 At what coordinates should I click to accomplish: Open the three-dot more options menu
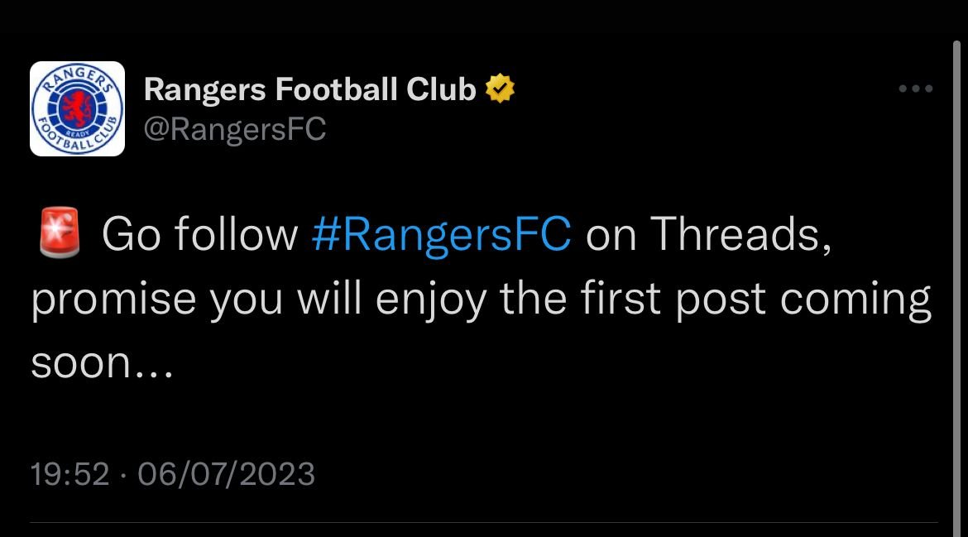click(x=916, y=89)
